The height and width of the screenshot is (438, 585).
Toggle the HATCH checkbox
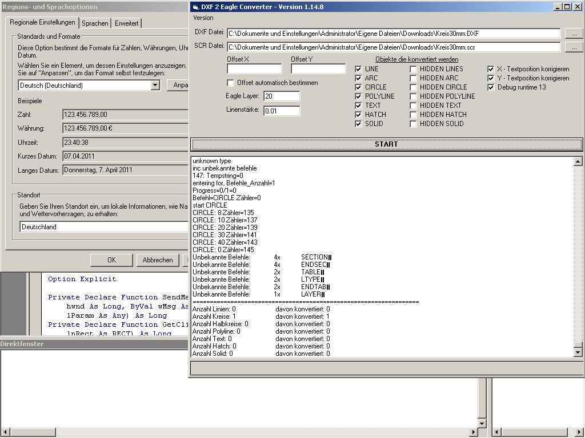pyautogui.click(x=358, y=115)
